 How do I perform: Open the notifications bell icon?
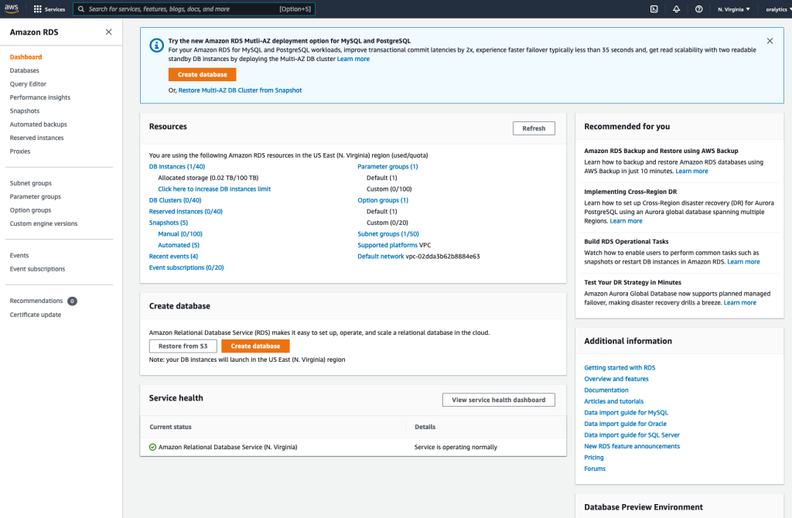[x=676, y=9]
